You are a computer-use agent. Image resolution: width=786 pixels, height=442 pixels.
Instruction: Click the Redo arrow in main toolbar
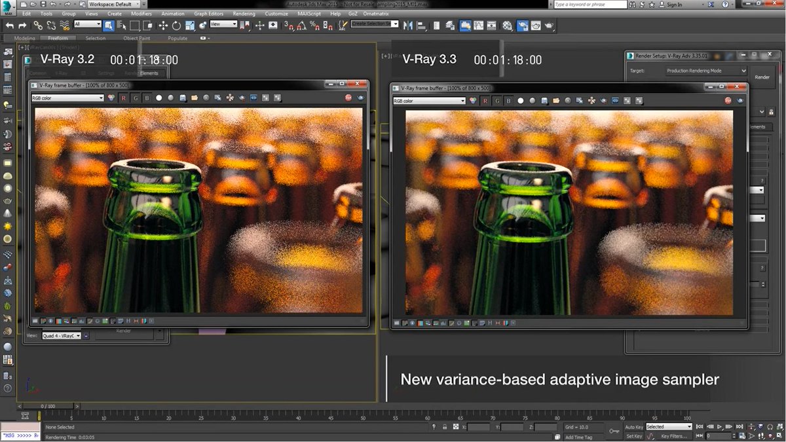[22, 26]
